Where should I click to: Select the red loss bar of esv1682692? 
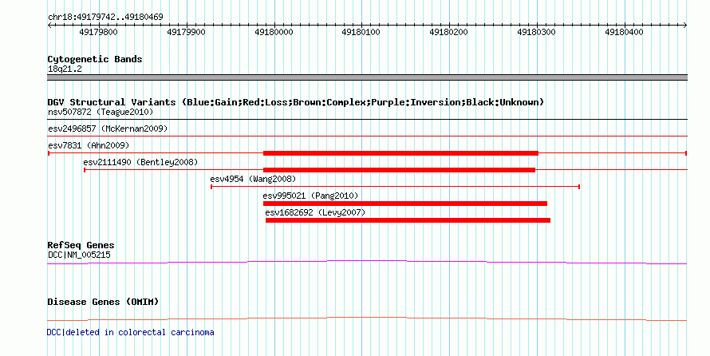point(408,220)
